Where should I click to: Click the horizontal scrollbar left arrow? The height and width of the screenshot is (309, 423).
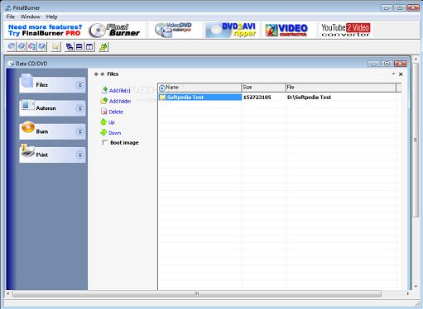point(8,294)
